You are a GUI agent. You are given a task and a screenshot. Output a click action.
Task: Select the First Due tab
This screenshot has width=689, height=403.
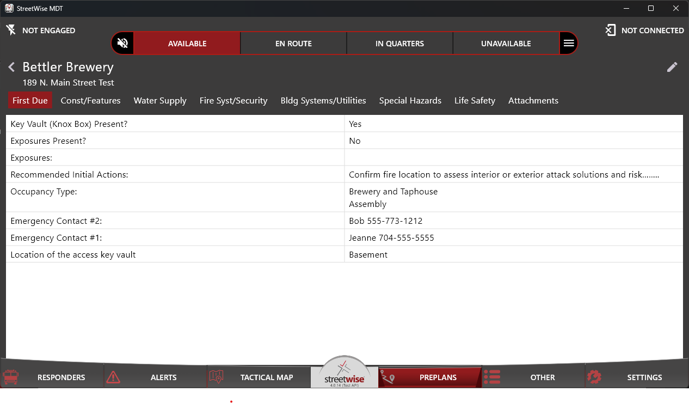(30, 100)
